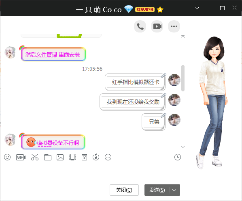Expand the send options arrow next to 发送
The height and width of the screenshot is (201, 242).
coord(174,190)
